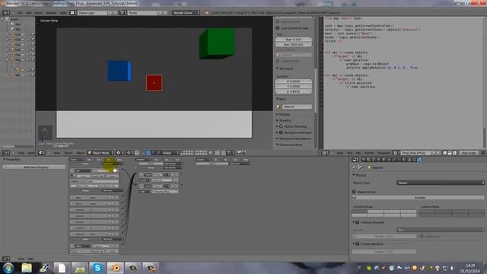The width and height of the screenshot is (487, 274).
Task: Open the Window menu in top bar
Action: [x=51, y=13]
